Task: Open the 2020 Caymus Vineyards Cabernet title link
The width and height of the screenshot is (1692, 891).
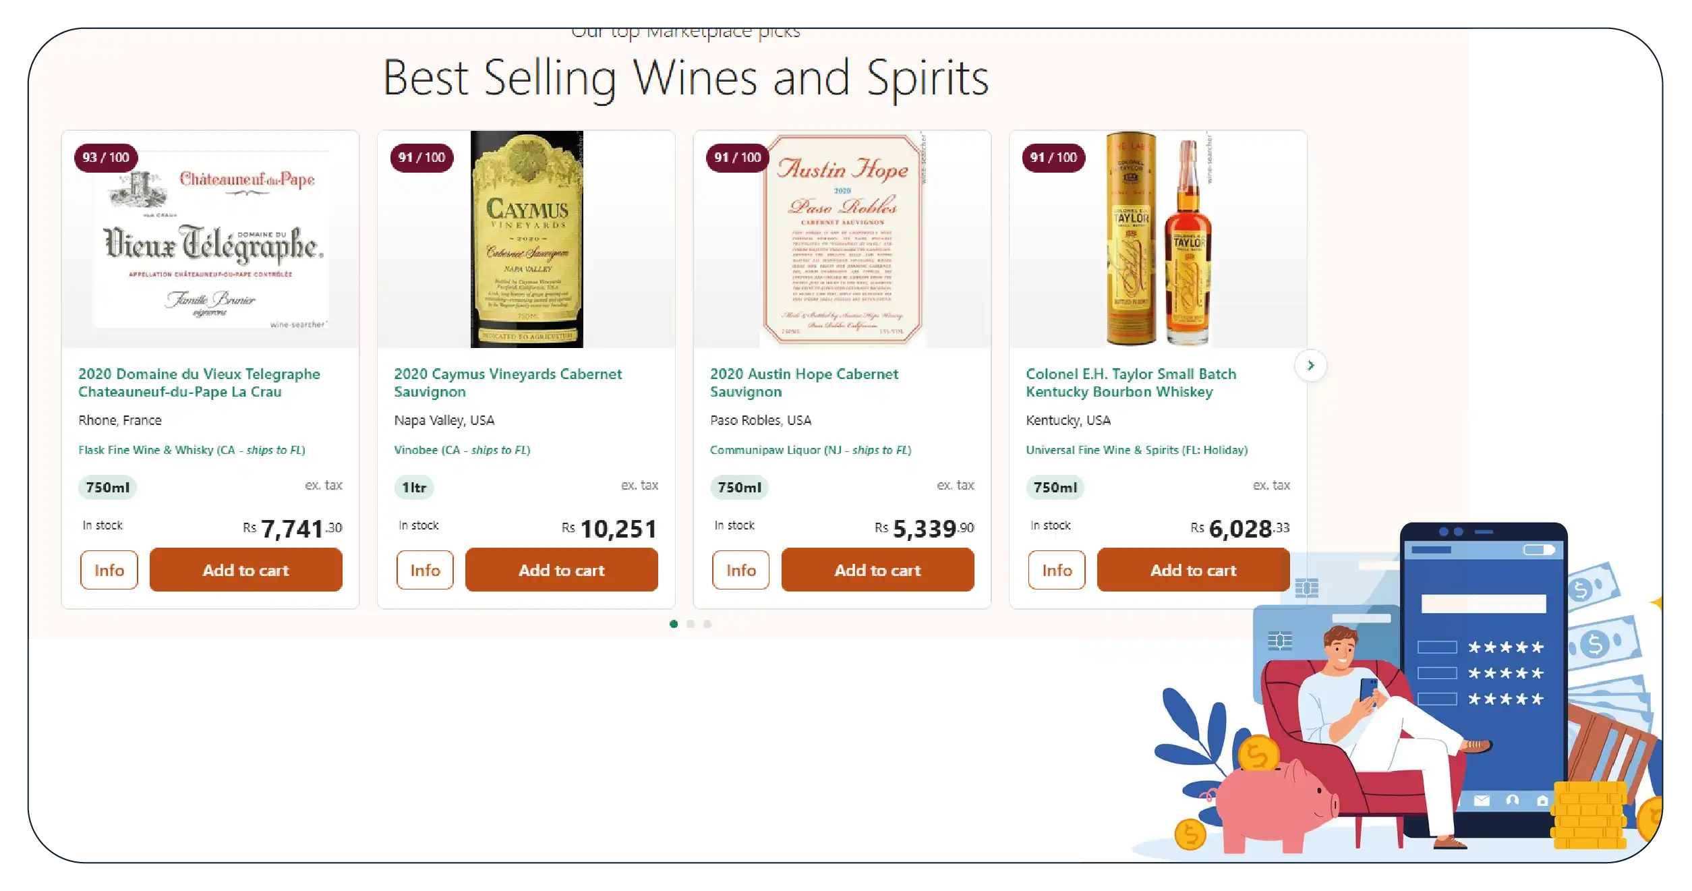Action: 508,382
